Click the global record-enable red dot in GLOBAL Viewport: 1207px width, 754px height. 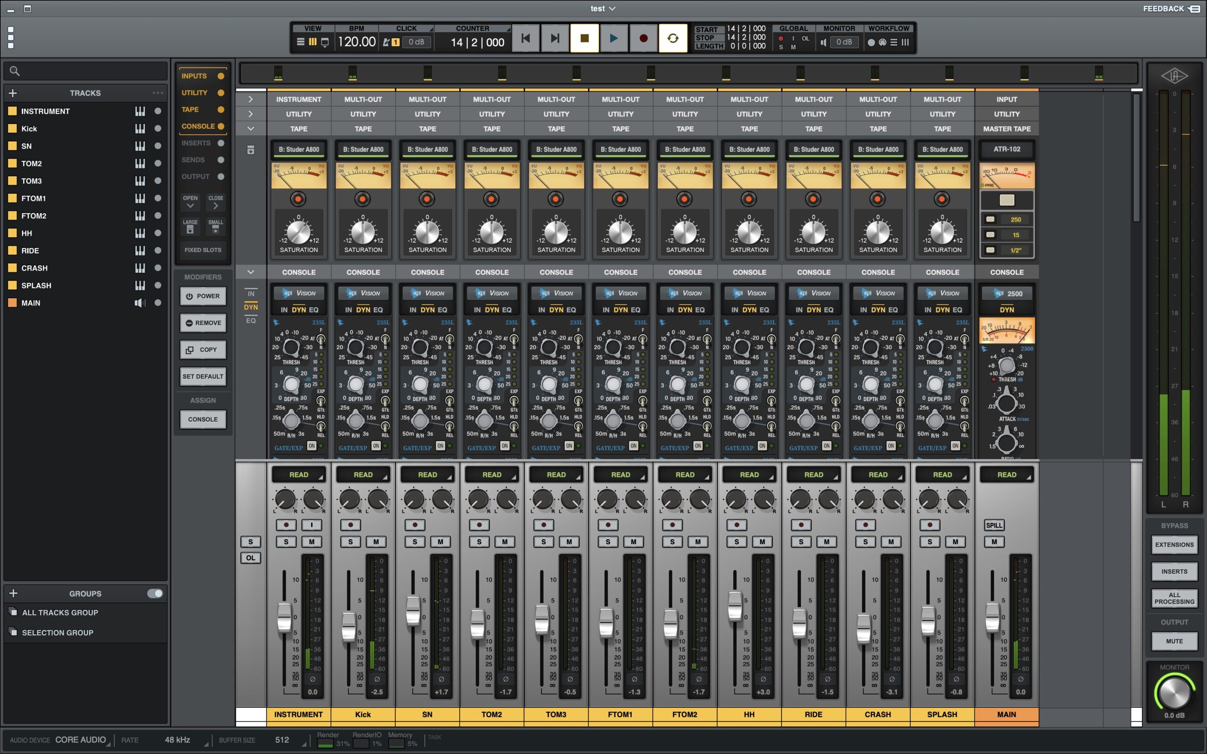(x=781, y=38)
